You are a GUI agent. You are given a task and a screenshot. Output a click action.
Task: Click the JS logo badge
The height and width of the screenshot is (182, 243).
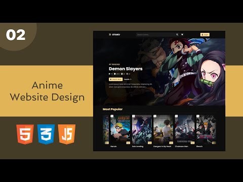tap(67, 134)
